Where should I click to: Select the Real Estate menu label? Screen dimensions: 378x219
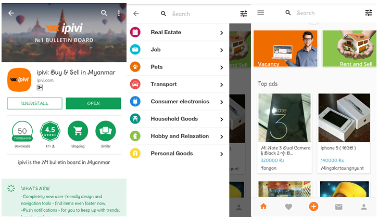click(x=166, y=32)
